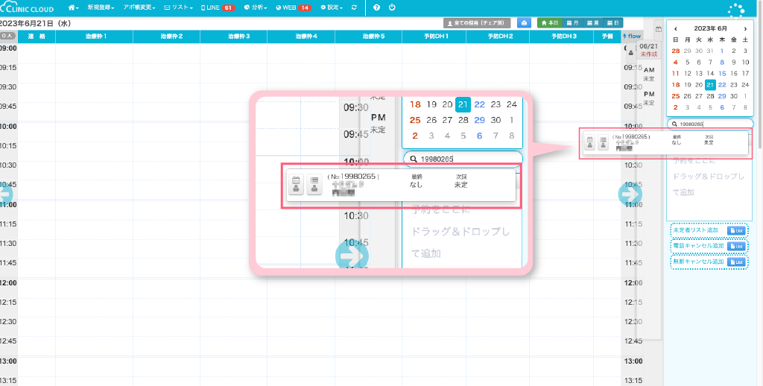This screenshot has width=763, height=386.
Task: Click the blue print icon button
Action: click(x=525, y=23)
